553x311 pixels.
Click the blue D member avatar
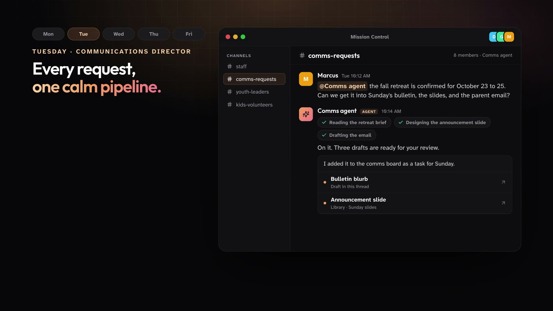coord(493,37)
